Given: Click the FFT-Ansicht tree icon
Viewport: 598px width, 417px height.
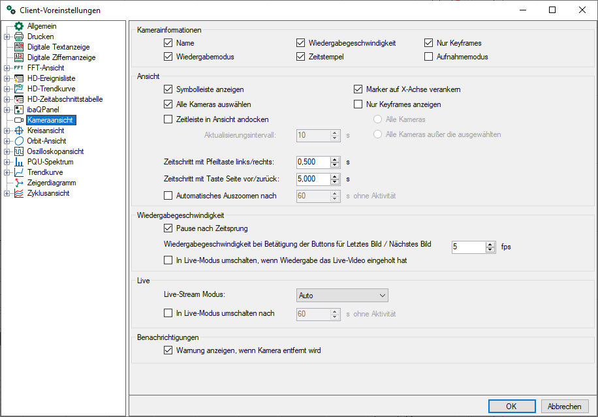Looking at the screenshot, I should [x=18, y=68].
